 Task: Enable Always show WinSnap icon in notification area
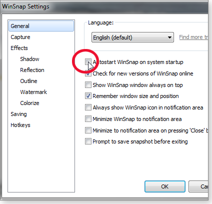[88, 107]
